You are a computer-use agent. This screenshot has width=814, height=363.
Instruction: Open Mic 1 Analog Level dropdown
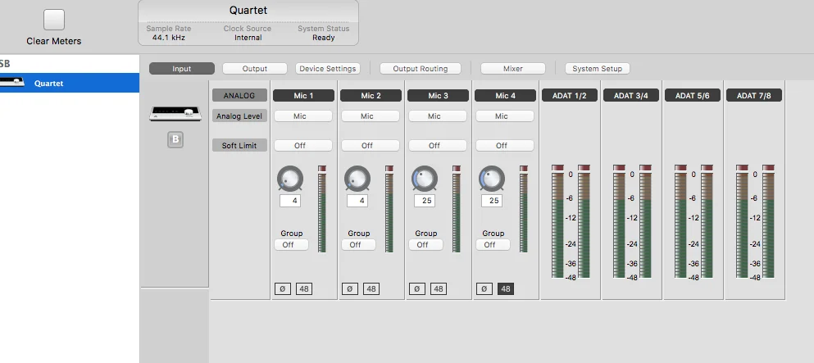click(303, 116)
